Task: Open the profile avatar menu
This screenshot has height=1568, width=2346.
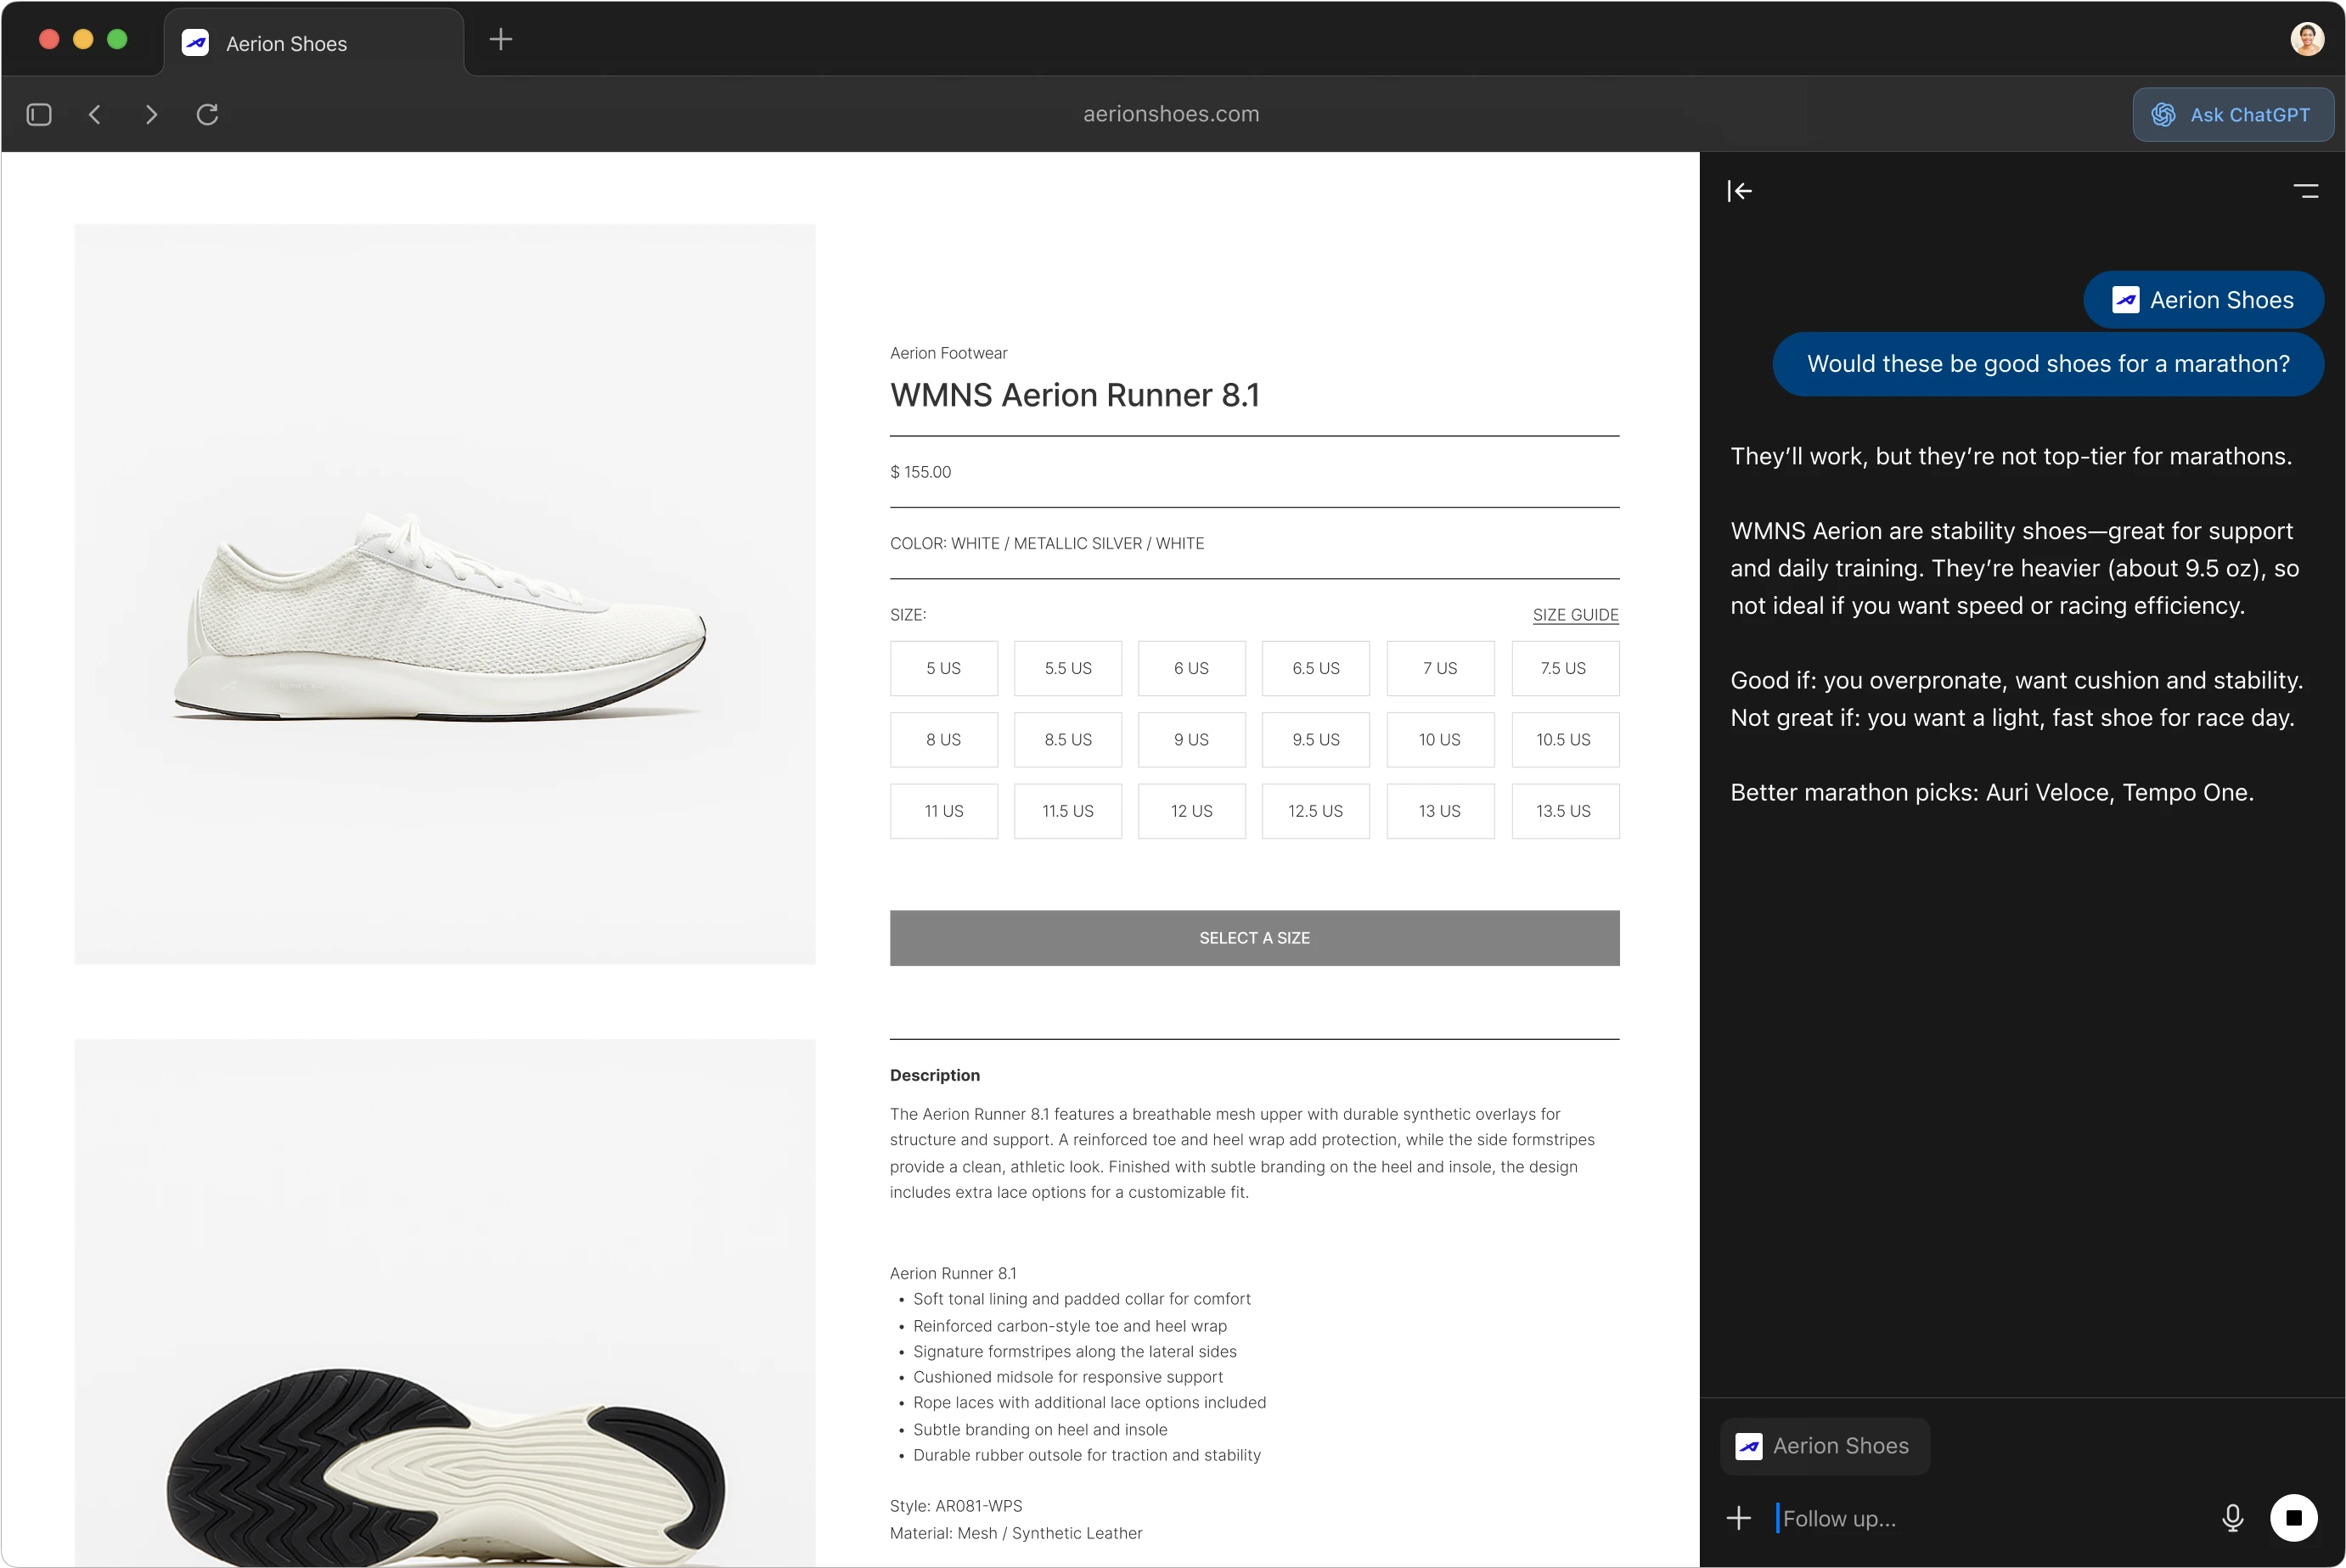Action: coord(2308,38)
